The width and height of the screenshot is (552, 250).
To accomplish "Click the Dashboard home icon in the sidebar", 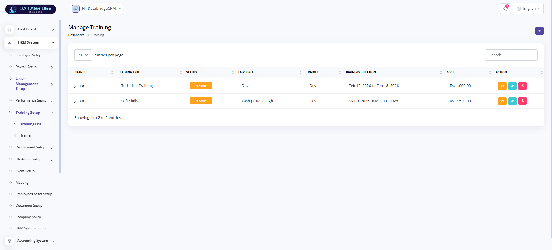I will (x=9, y=29).
